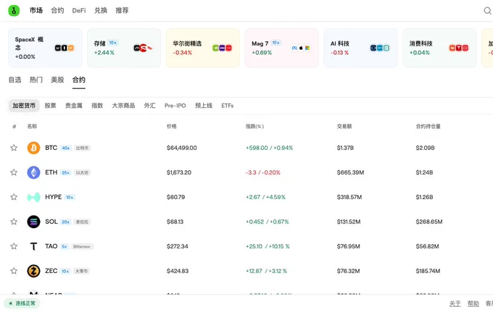
Task: Select the ETFs category filter
Action: pos(228,106)
